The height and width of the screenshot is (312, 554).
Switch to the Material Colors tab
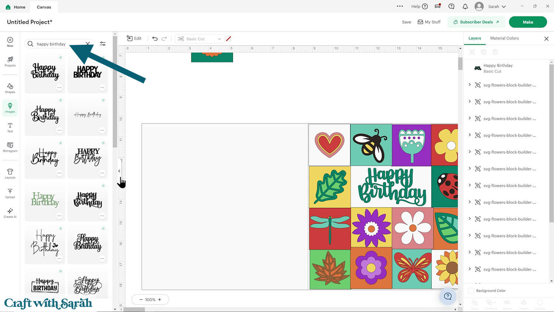tap(504, 38)
